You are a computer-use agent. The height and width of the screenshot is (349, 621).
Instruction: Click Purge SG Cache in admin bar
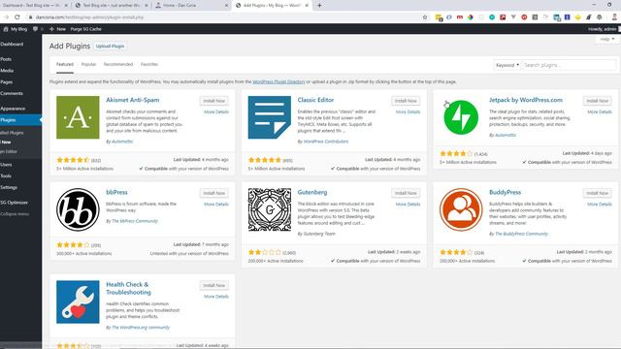tap(86, 29)
